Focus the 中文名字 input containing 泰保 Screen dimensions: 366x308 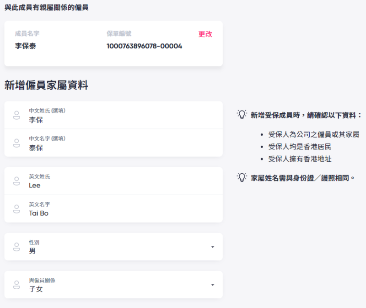119,148
